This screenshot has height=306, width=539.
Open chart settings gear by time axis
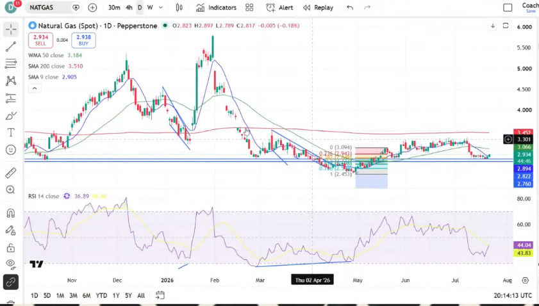[x=526, y=280]
